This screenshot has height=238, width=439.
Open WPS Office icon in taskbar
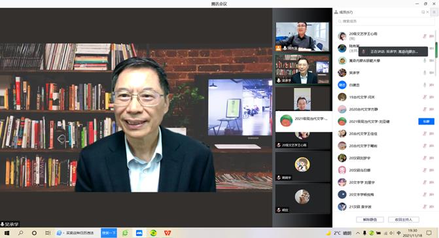coord(167,233)
